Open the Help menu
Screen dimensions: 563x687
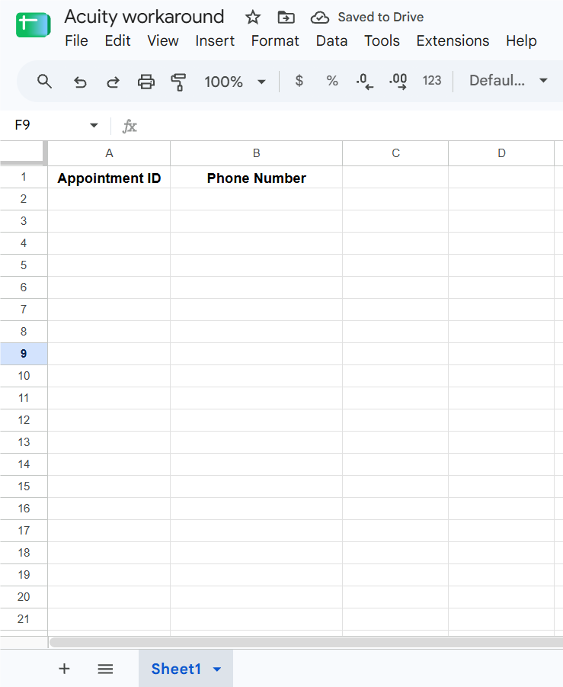[x=521, y=40]
